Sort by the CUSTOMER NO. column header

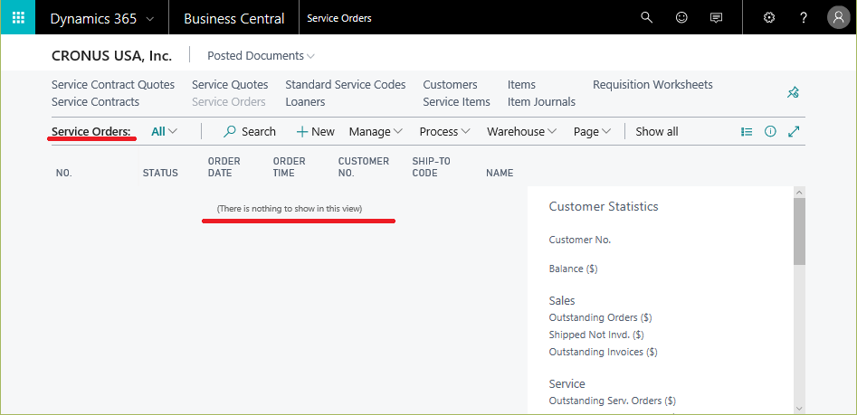coord(364,167)
